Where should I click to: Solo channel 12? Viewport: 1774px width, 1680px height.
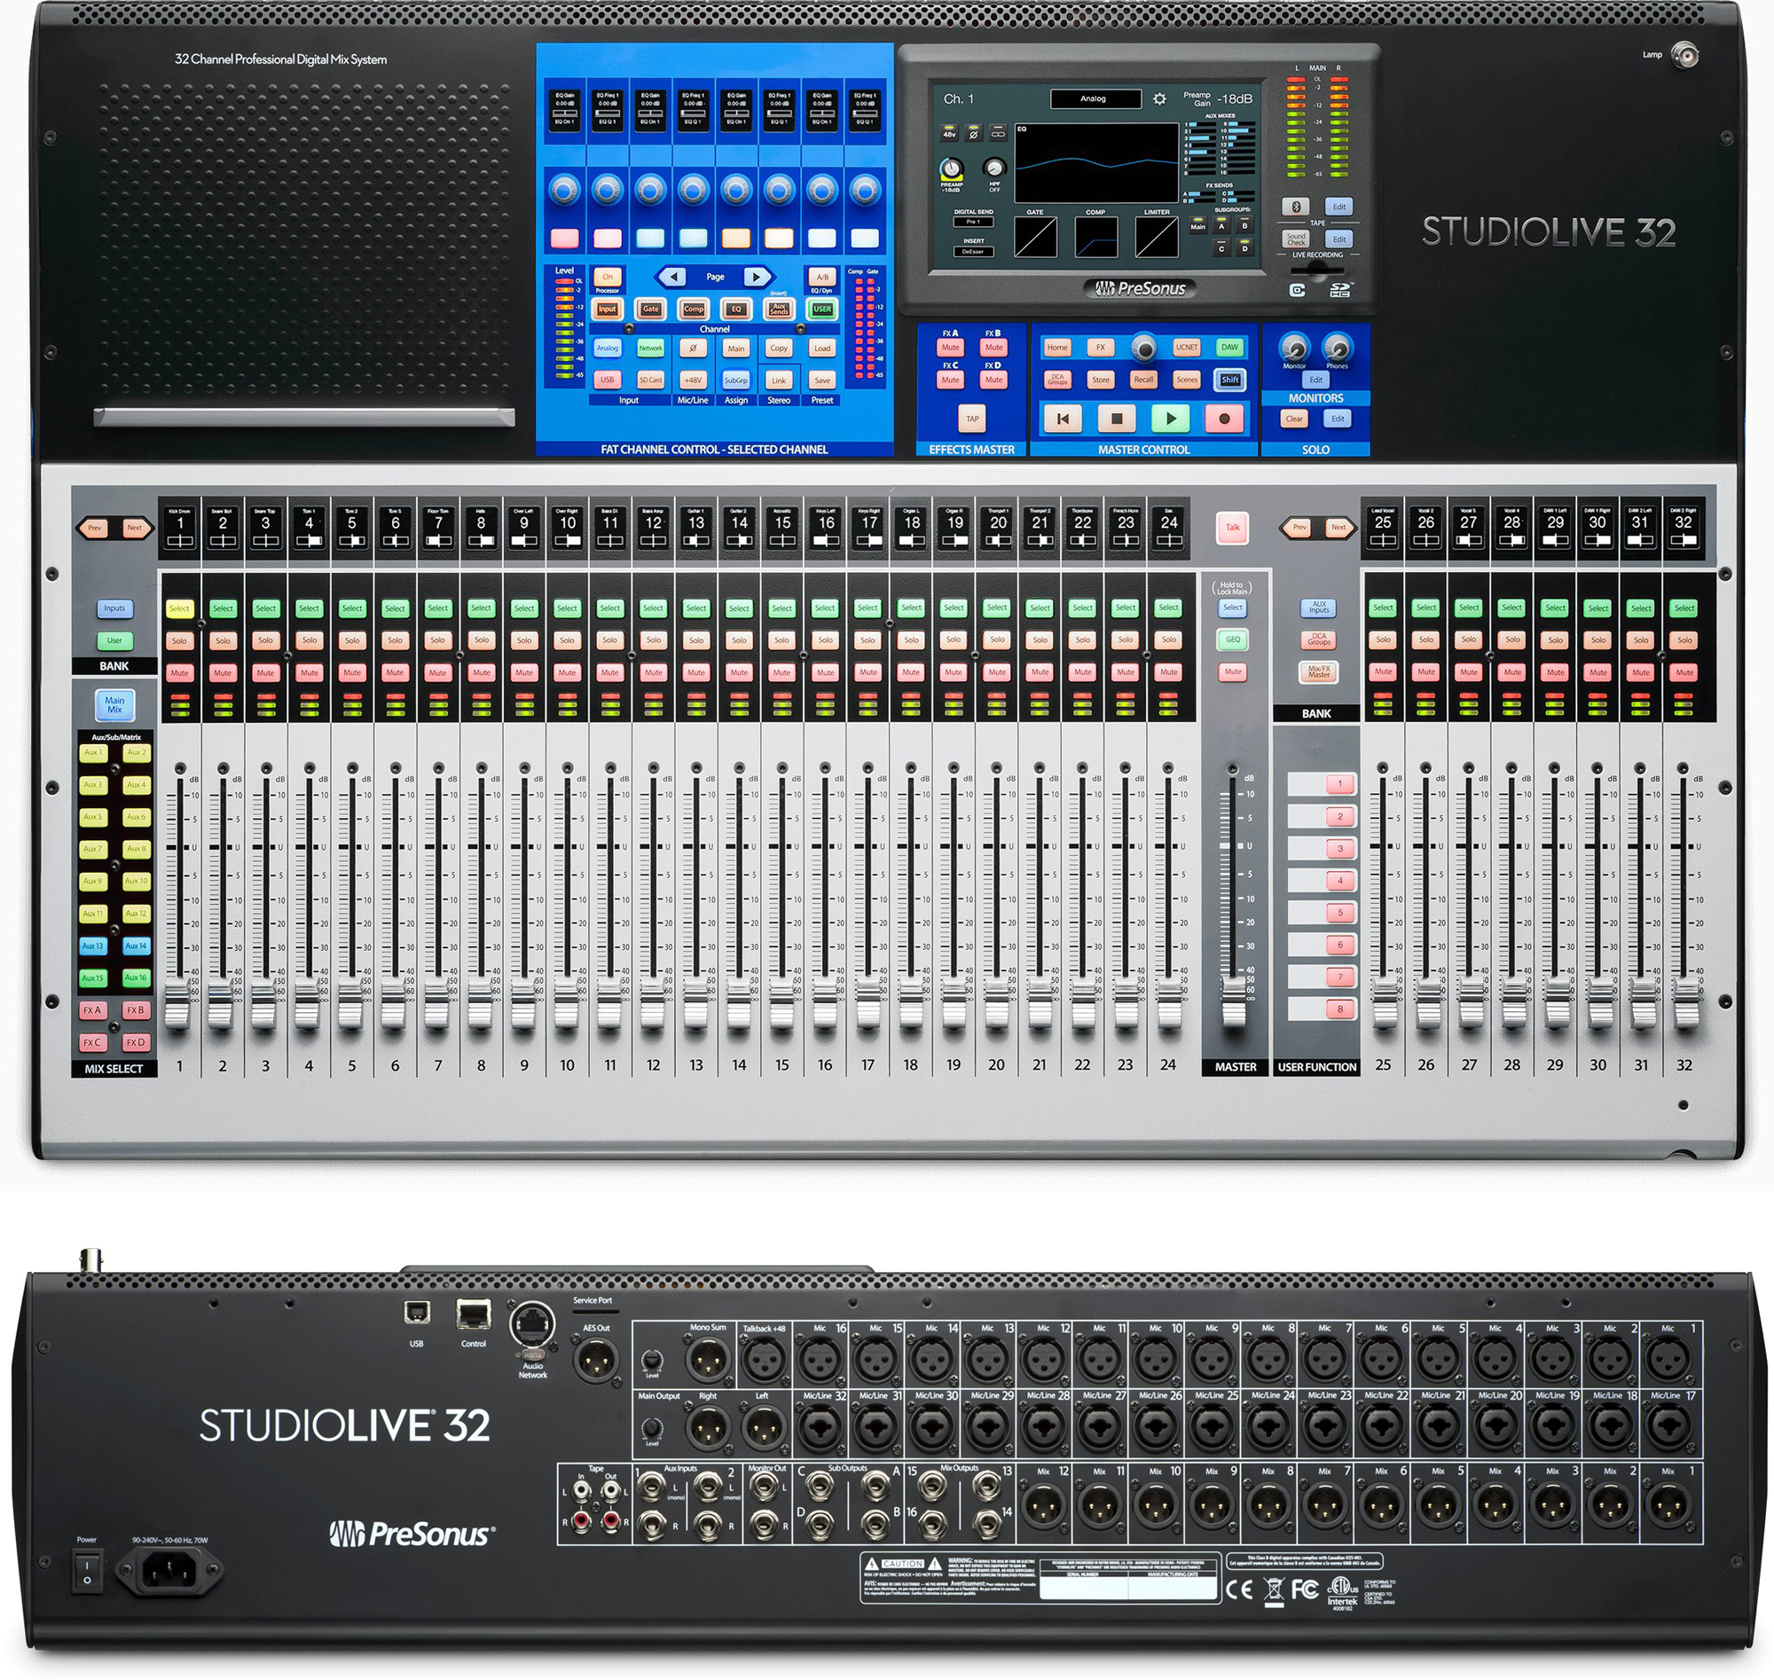(x=653, y=640)
